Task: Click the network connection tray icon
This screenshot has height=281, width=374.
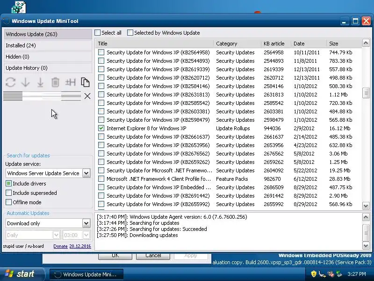Action: click(322, 274)
